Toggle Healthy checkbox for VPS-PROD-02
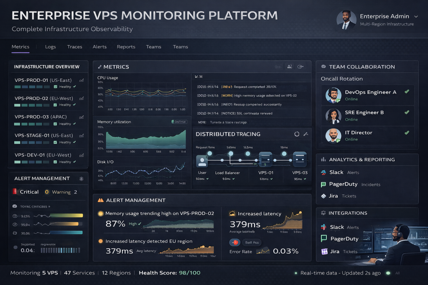Image resolution: width=428 pixels, height=285 pixels. click(56, 105)
